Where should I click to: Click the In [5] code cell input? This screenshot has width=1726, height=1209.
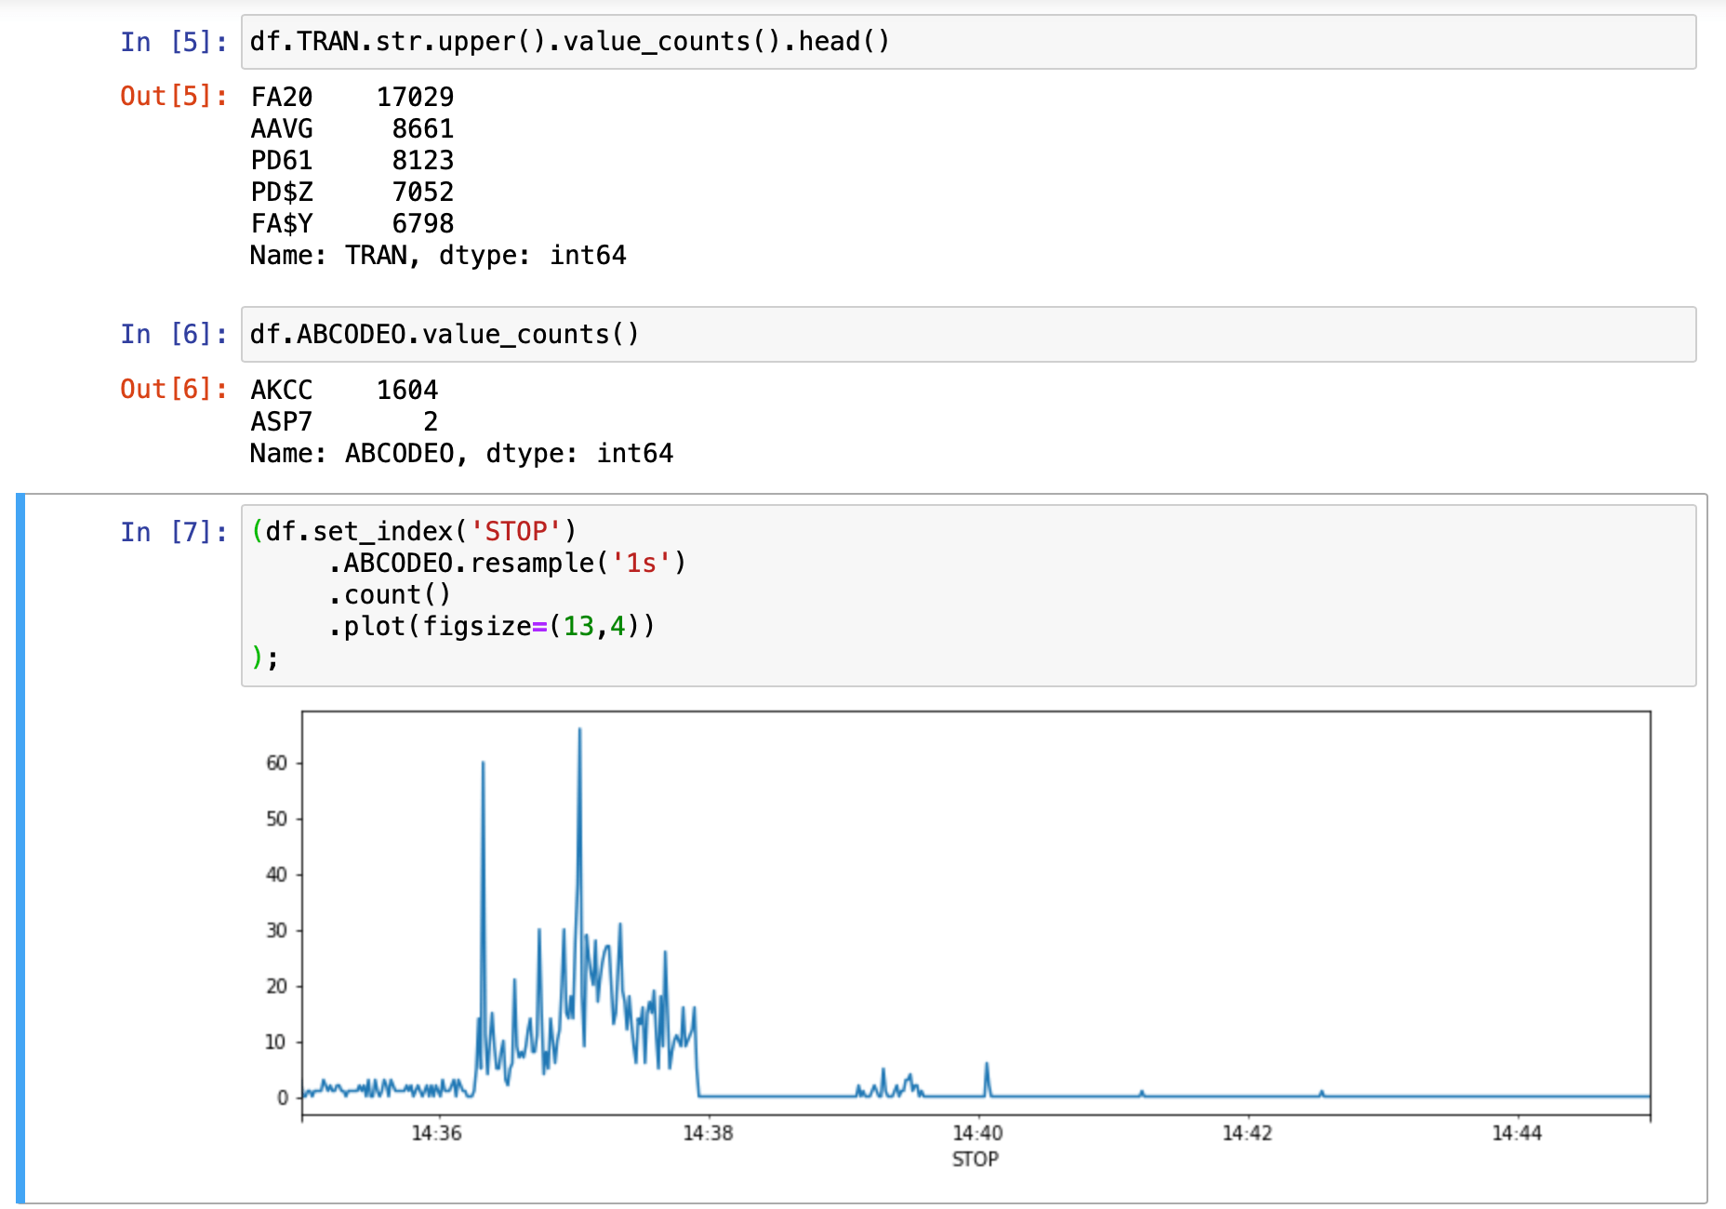[968, 42]
